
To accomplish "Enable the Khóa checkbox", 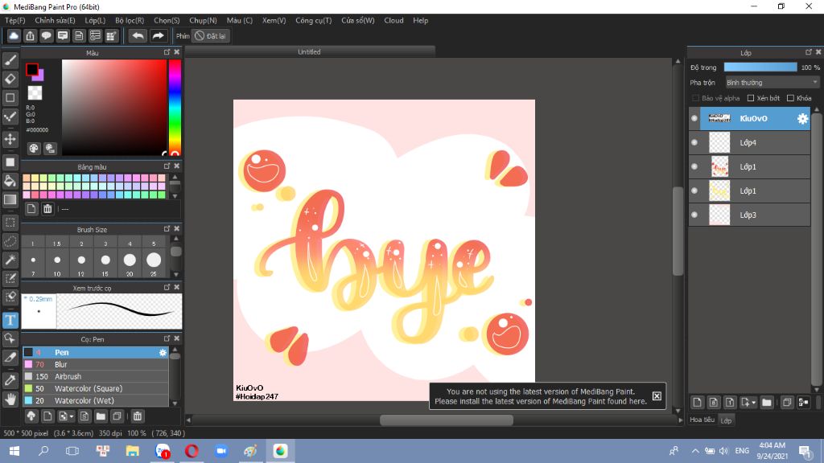I will (x=790, y=98).
